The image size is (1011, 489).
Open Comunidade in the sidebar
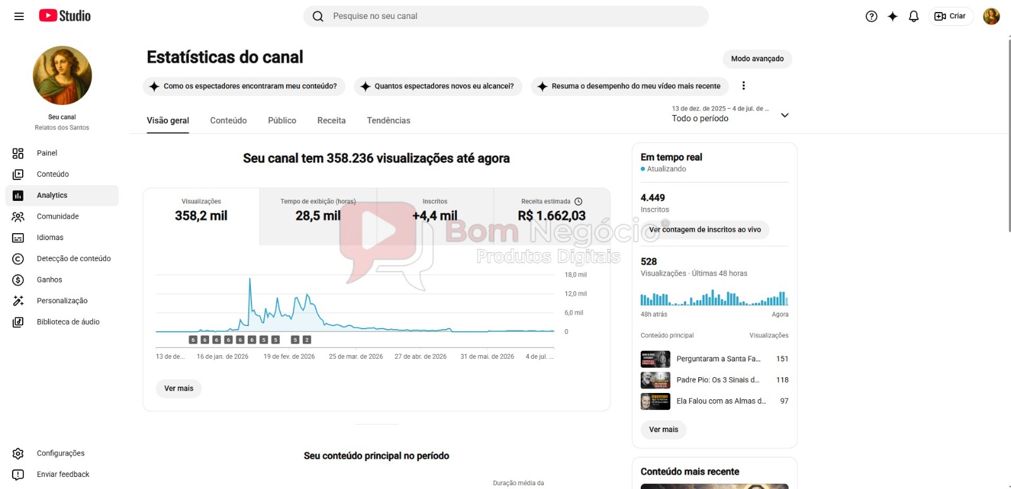coord(62,217)
